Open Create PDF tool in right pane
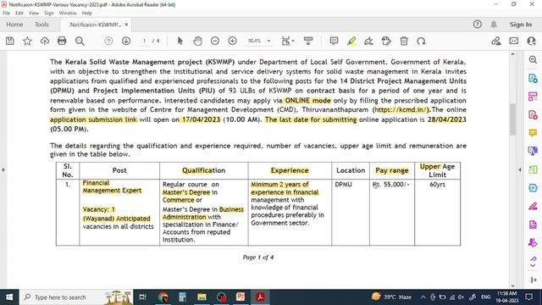The height and width of the screenshot is (305, 542). coord(533,114)
